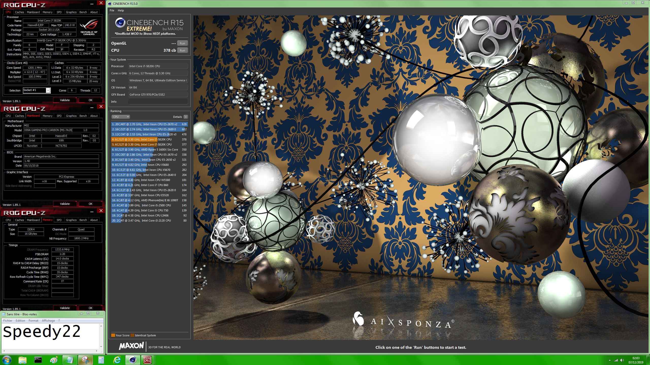Select ranking row 4 i7-5820K score 378
The height and width of the screenshot is (365, 650).
149,139
